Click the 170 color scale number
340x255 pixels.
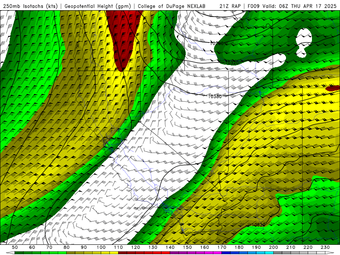[x=221, y=247]
